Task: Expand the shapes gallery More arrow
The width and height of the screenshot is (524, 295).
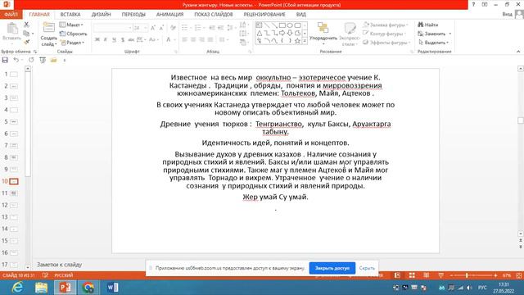Action: click(x=305, y=41)
